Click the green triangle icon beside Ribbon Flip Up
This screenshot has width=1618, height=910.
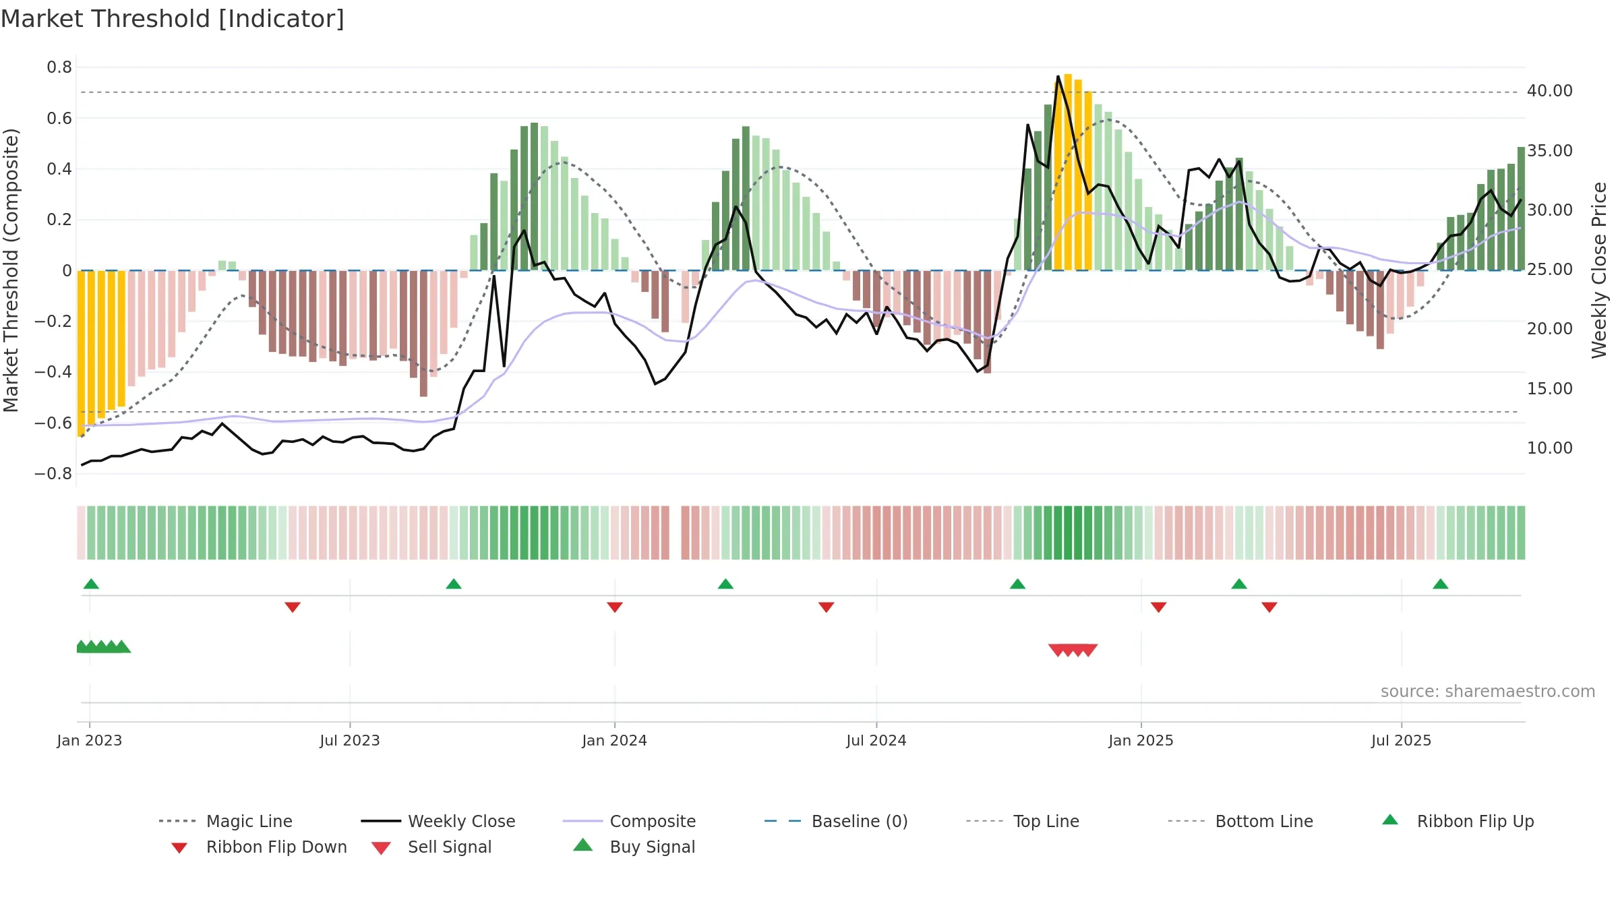pos(1390,820)
